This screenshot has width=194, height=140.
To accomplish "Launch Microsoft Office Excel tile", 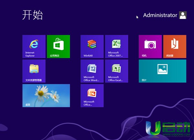I will [x=116, y=71].
